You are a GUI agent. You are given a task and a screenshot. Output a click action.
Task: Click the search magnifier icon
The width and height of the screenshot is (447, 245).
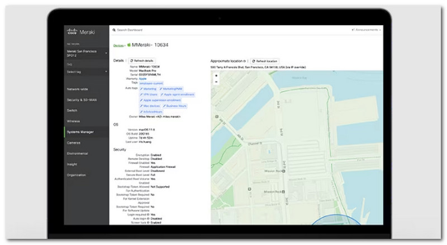pos(114,30)
